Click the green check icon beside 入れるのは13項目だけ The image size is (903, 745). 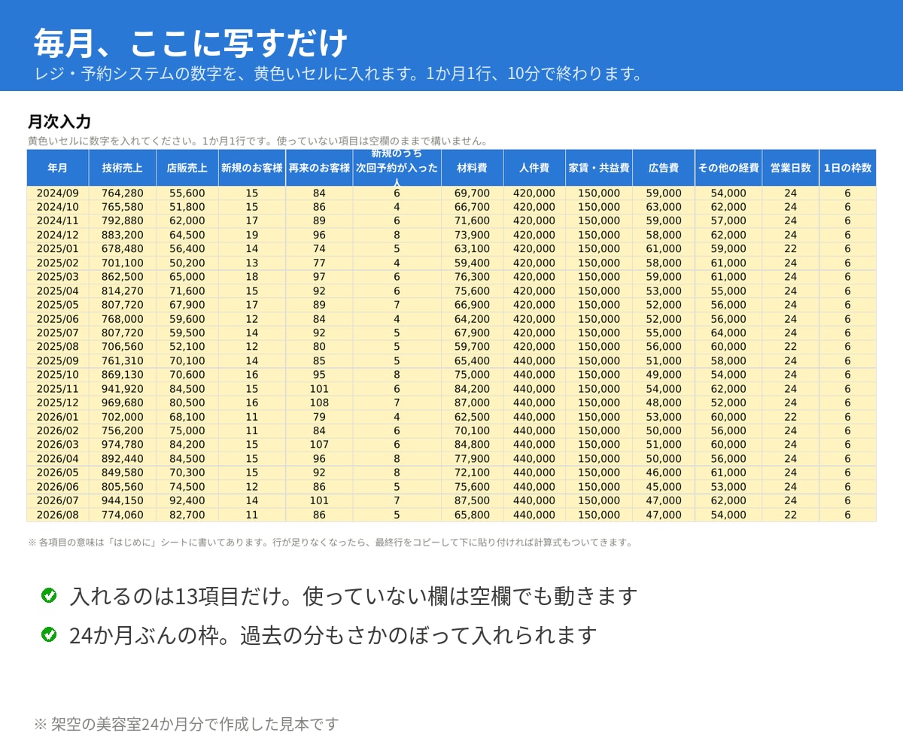point(49,595)
